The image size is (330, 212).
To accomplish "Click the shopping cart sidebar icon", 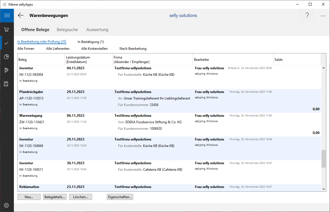I will [x=7, y=29].
